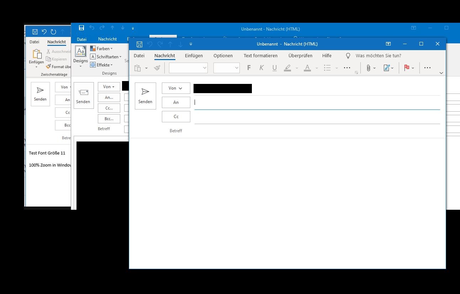Open Effekte theme effects dropdown
460x294 pixels.
pyautogui.click(x=101, y=65)
